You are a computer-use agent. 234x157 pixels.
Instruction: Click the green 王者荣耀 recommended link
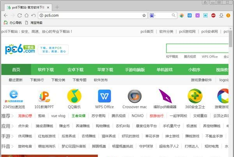pyautogui.click(x=78, y=116)
